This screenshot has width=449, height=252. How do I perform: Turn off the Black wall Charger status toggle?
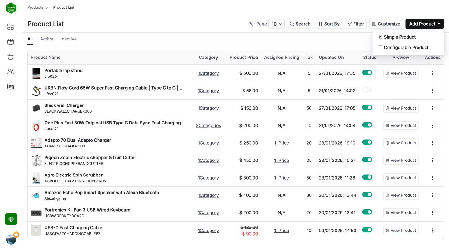367,107
